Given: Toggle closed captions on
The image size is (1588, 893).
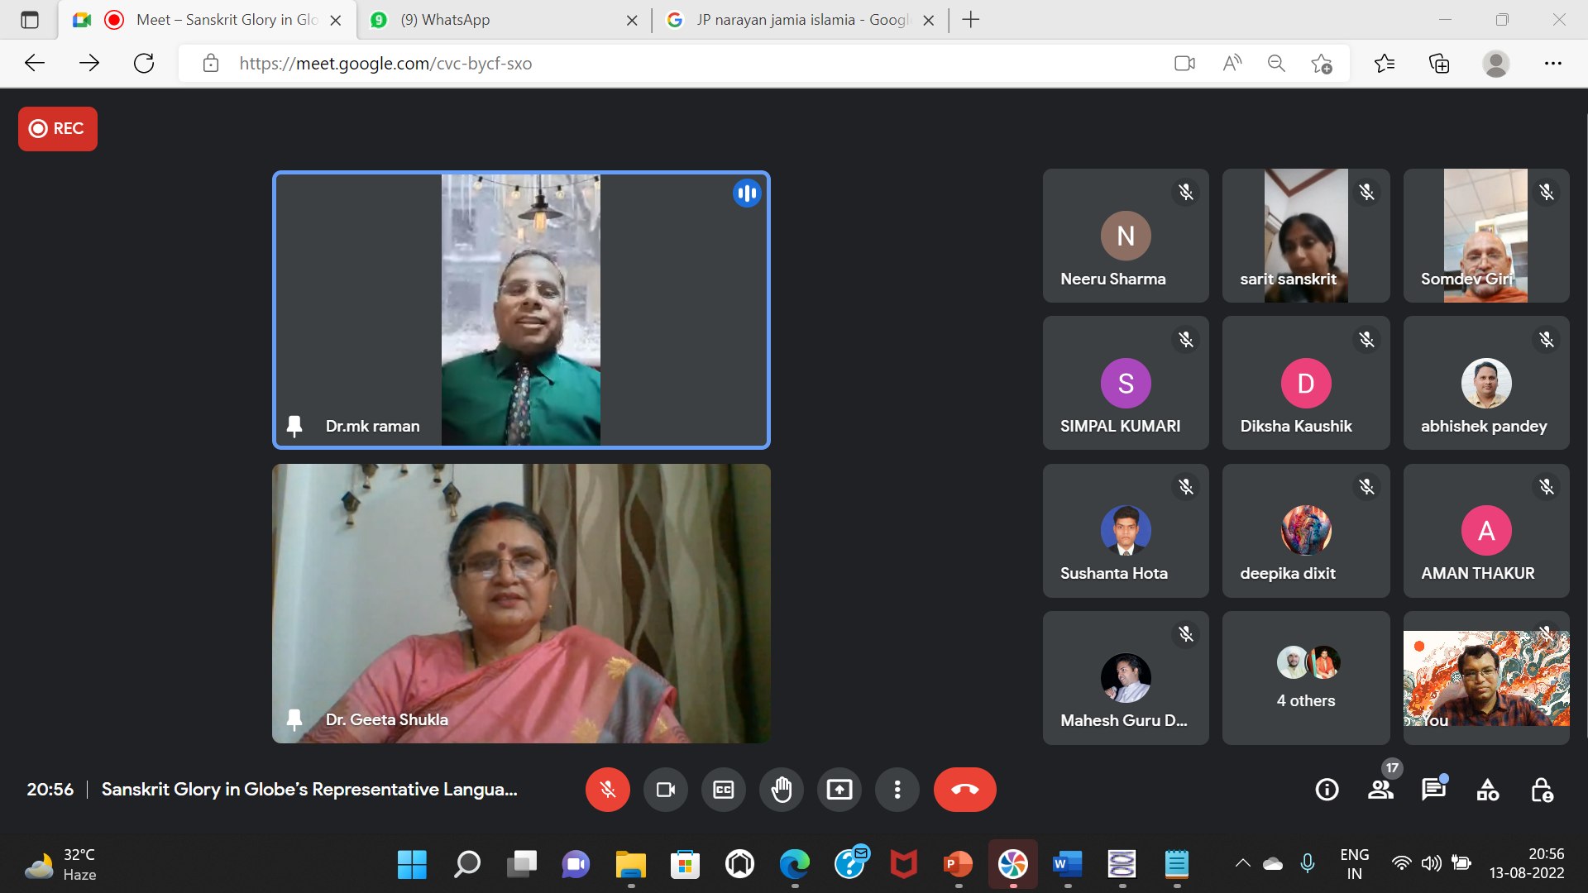Looking at the screenshot, I should tap(723, 790).
